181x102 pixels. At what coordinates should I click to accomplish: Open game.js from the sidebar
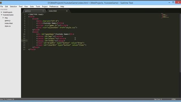coord(8,21)
